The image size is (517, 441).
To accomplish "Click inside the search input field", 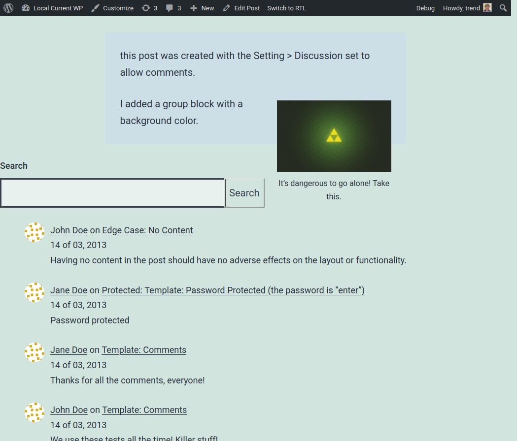I will coord(112,192).
